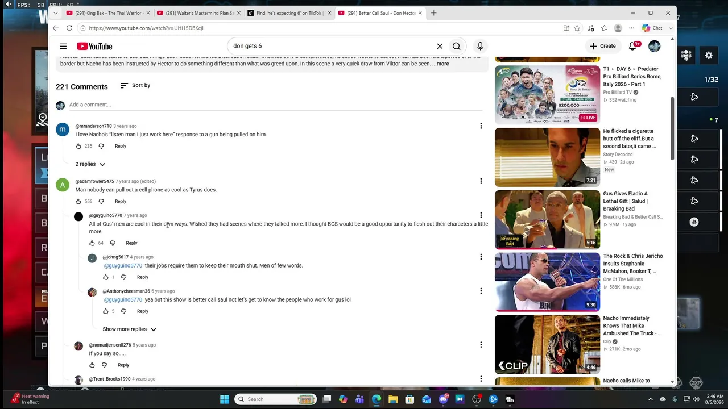Open action menu for @adamfowler5475 comment

[481, 181]
